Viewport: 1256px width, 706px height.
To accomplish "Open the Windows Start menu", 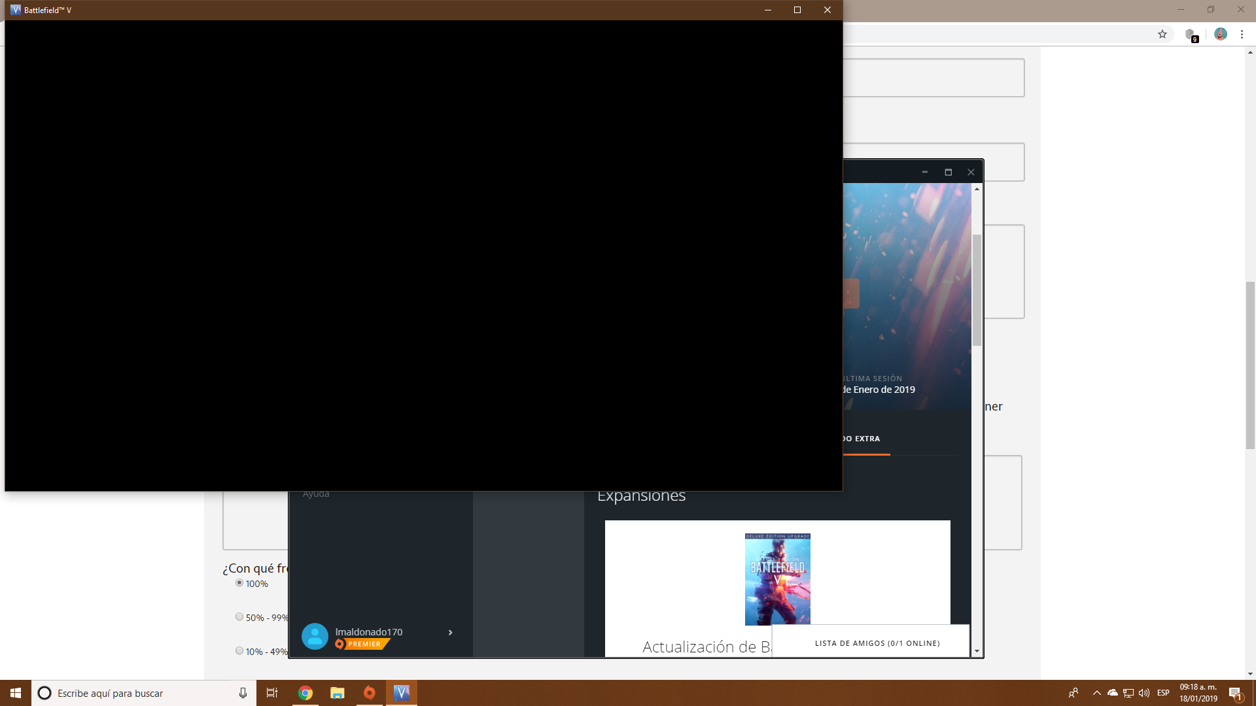I will [x=16, y=693].
